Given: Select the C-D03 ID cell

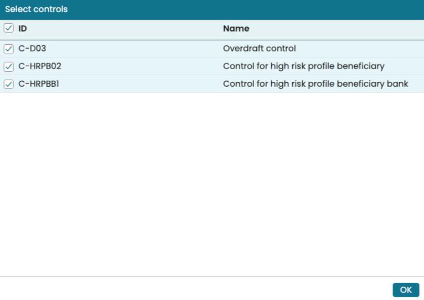Looking at the screenshot, I should (x=32, y=49).
